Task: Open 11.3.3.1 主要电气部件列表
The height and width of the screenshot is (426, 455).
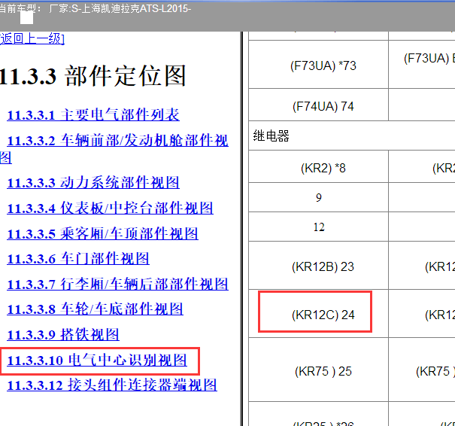Action: pos(93,115)
